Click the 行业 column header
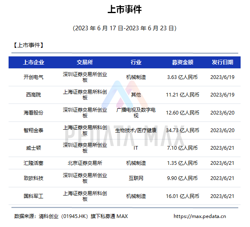The width and height of the screenshot is (250, 227). (136, 62)
